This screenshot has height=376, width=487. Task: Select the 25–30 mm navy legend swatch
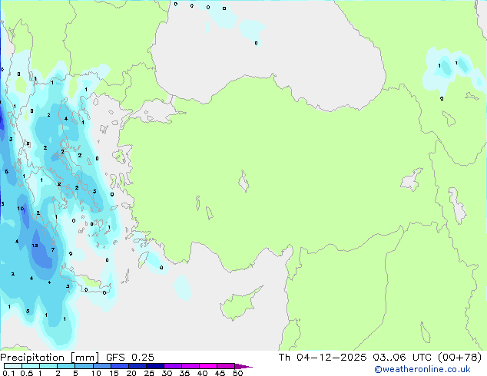[154, 366]
